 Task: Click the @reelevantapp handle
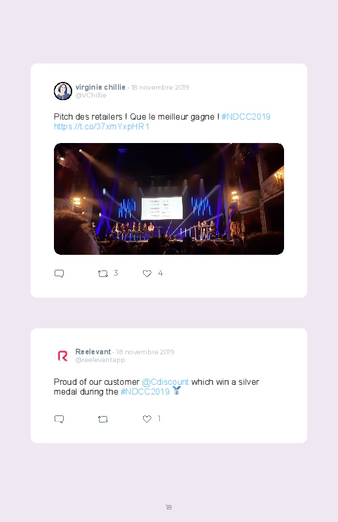point(100,360)
